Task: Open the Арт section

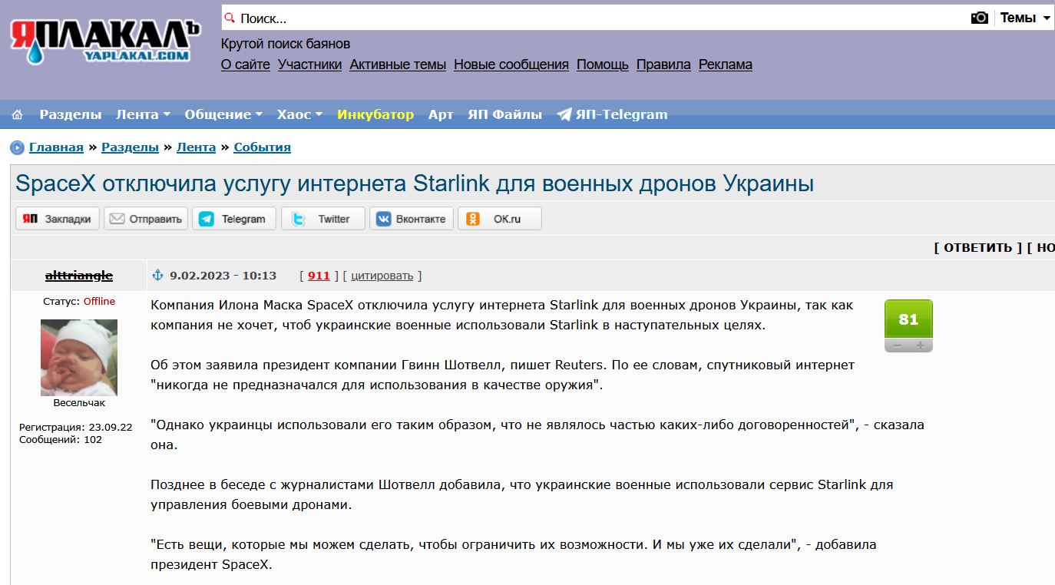Action: click(x=441, y=114)
